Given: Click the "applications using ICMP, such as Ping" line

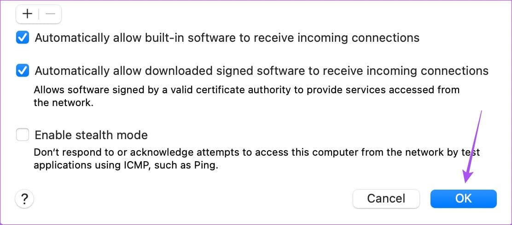Looking at the screenshot, I should [126, 165].
